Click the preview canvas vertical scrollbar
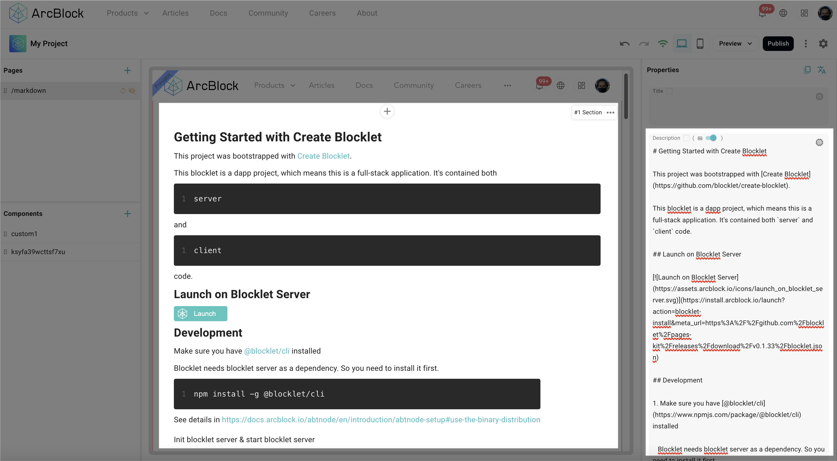This screenshot has width=837, height=461. (626, 96)
